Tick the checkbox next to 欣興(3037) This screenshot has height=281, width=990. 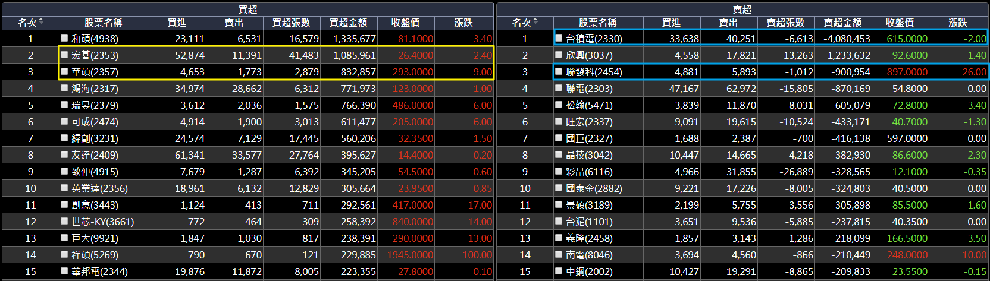tap(559, 55)
